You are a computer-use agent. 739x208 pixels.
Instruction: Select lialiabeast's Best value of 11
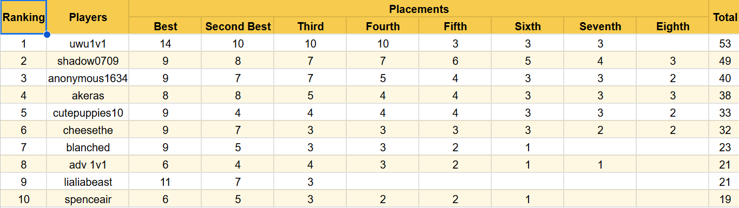tap(166, 182)
